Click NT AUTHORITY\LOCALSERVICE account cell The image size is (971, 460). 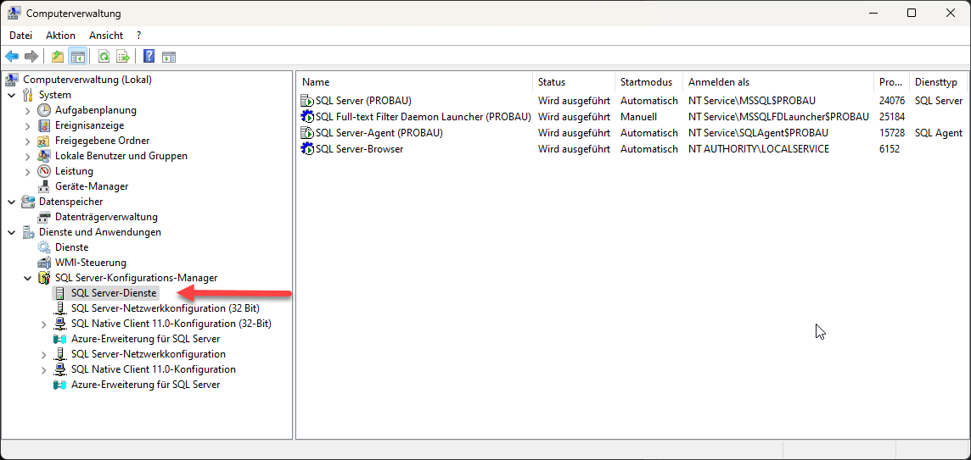[759, 149]
